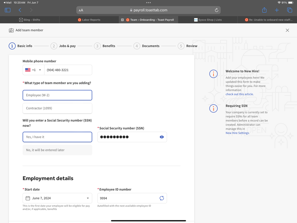Viewport: 297px width, 223px height.
Task: Tap the Safari back arrow
Action: [x=20, y=10]
